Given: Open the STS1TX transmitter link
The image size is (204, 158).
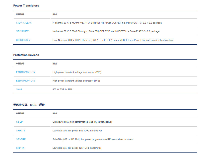Looking at the screenshot, I should tap(20, 148).
